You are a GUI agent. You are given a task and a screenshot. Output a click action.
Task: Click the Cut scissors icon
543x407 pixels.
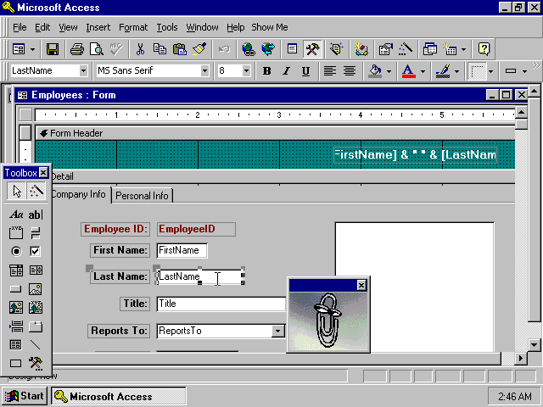(x=140, y=49)
